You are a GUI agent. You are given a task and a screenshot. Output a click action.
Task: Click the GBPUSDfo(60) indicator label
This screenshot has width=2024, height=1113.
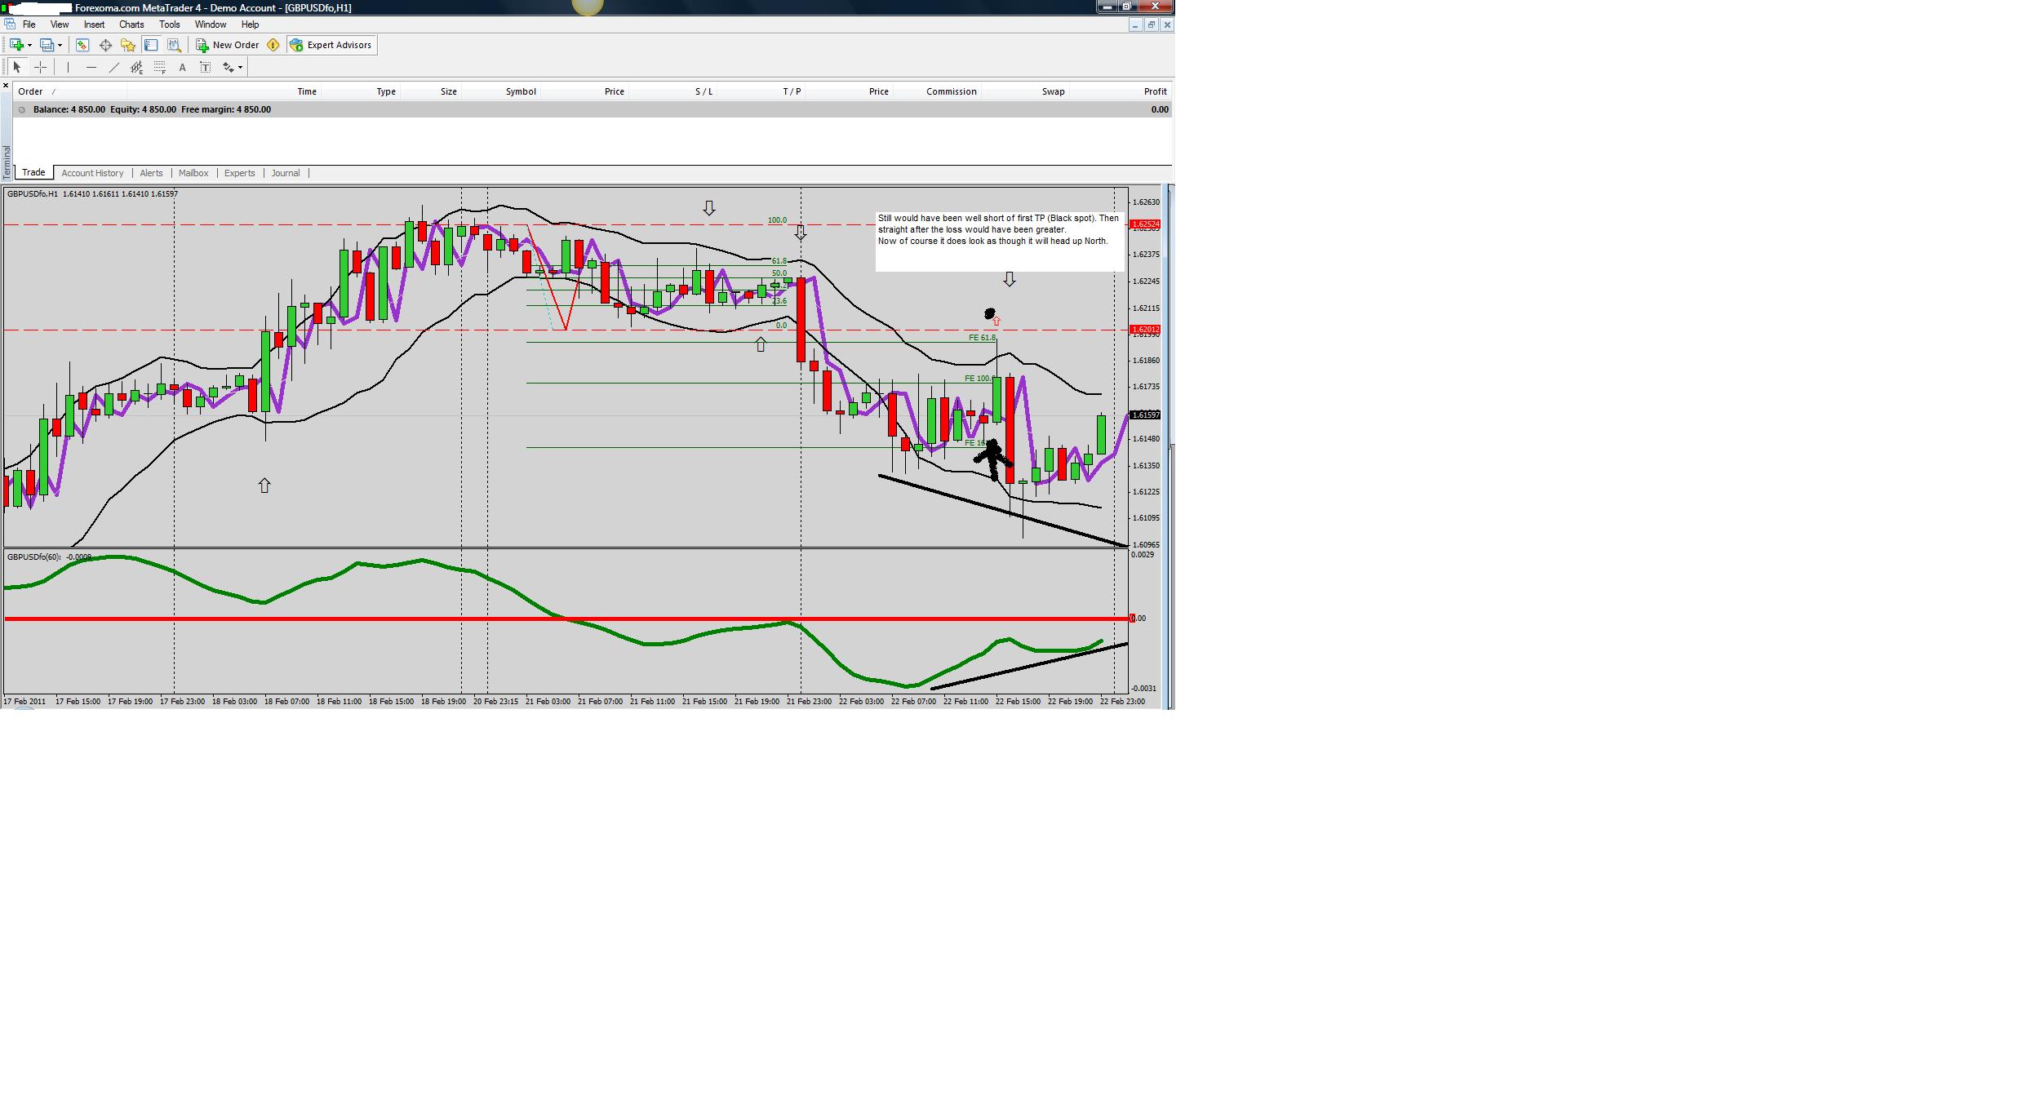click(x=49, y=557)
